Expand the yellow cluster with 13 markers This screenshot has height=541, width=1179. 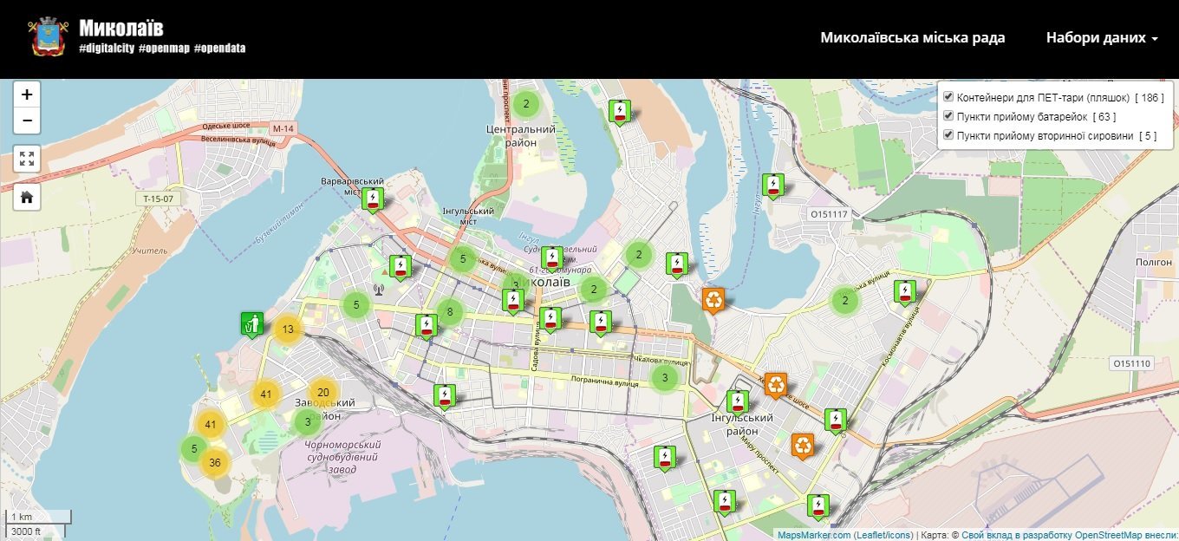click(x=288, y=329)
